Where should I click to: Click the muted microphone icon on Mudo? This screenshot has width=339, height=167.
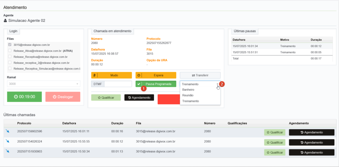click(94, 76)
